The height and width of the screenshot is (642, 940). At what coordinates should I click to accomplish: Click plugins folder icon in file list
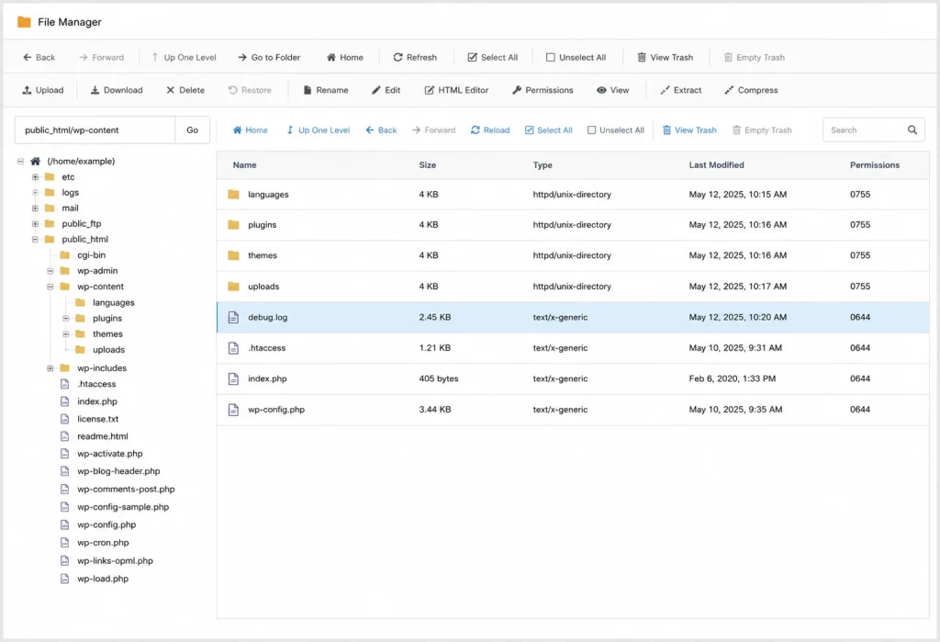click(234, 224)
